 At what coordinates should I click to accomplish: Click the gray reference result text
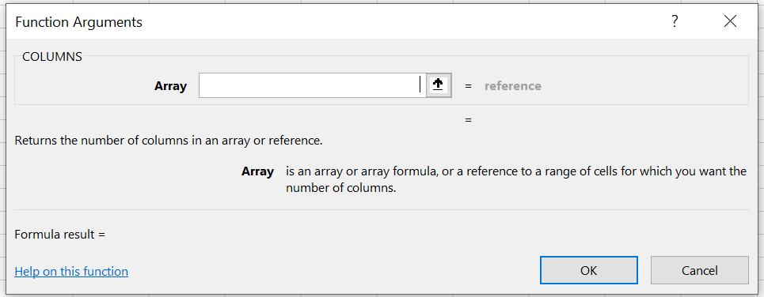(512, 86)
